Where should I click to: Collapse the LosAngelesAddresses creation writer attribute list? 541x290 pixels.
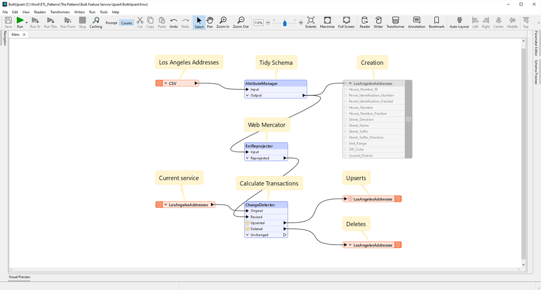point(350,83)
